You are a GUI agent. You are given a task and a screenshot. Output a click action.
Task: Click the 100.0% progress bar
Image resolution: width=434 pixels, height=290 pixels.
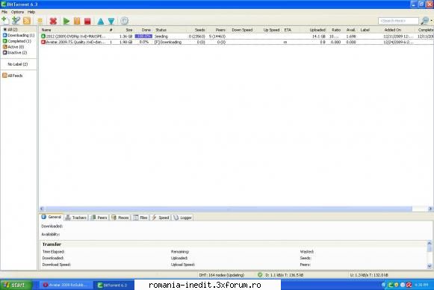point(143,37)
